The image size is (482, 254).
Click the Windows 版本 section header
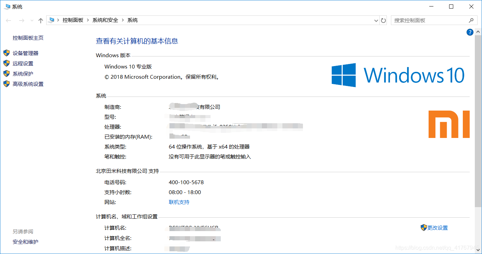point(113,55)
